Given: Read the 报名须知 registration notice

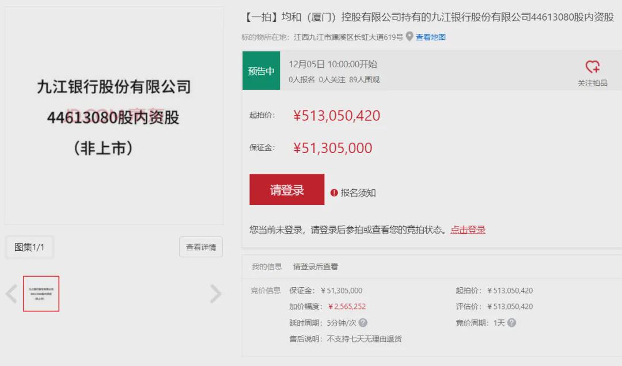Looking at the screenshot, I should (x=358, y=193).
